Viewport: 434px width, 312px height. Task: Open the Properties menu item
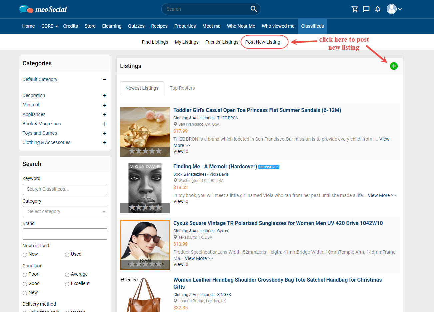pyautogui.click(x=185, y=26)
